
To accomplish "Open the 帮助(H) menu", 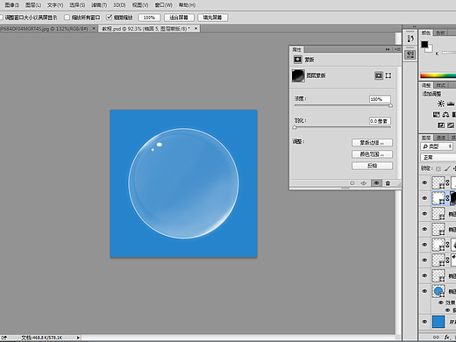I will click(x=187, y=5).
